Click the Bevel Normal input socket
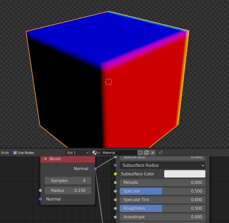Viewport: 229px width, 223px height. pos(41,199)
